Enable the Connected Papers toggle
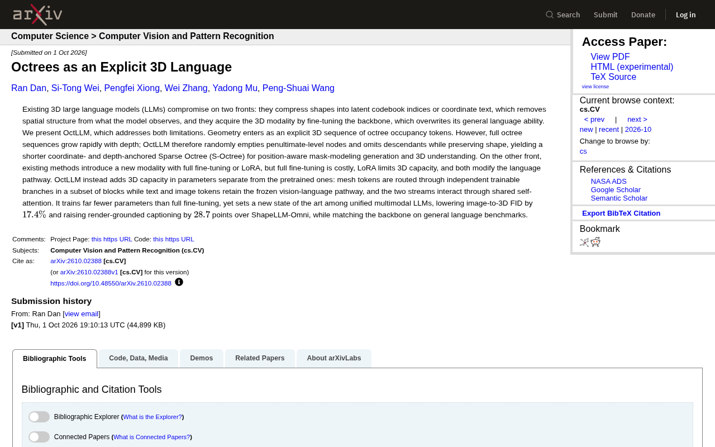The height and width of the screenshot is (447, 715). tap(39, 437)
